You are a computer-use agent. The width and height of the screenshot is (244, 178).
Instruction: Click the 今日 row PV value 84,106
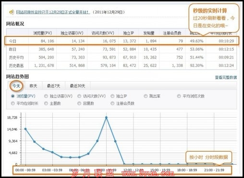(48, 41)
